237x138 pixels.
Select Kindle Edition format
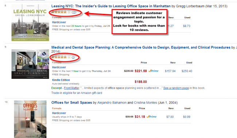[61, 80]
